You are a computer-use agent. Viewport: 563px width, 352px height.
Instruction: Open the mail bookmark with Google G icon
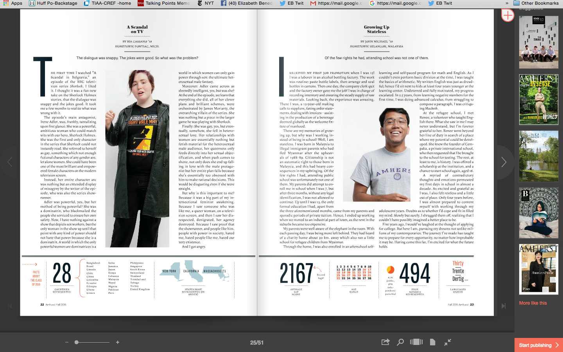(x=396, y=3)
